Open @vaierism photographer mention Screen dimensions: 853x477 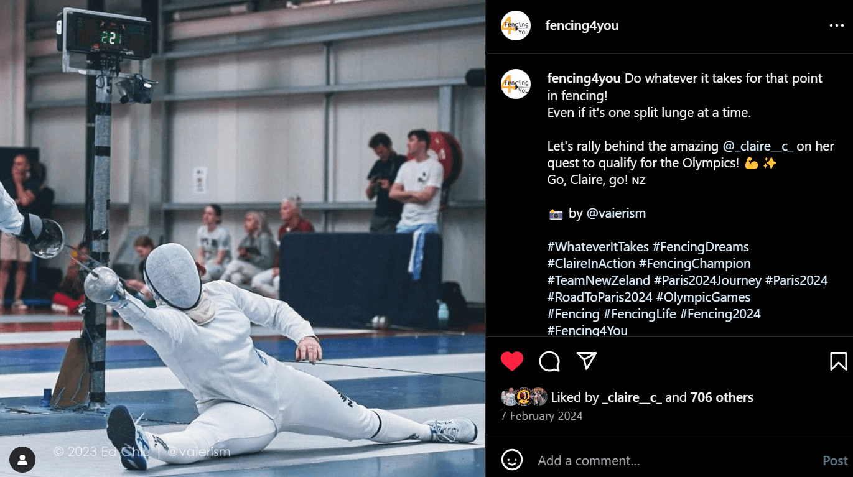[616, 213]
